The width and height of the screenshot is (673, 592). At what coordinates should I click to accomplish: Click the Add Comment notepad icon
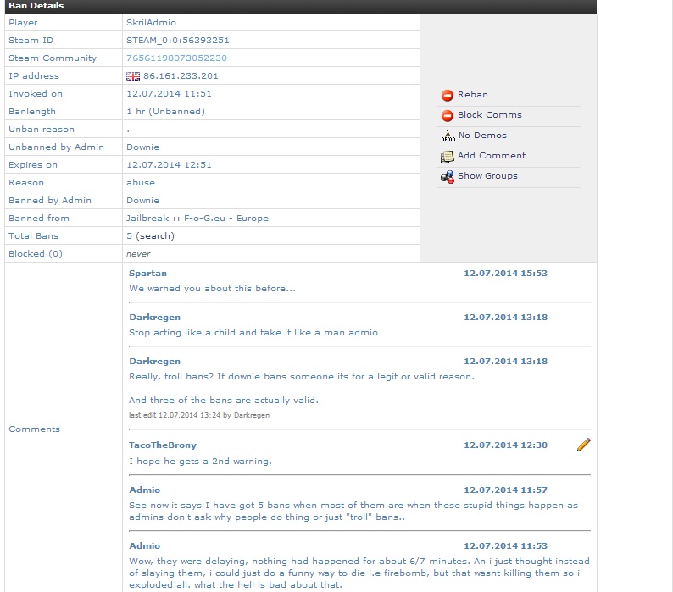[448, 157]
